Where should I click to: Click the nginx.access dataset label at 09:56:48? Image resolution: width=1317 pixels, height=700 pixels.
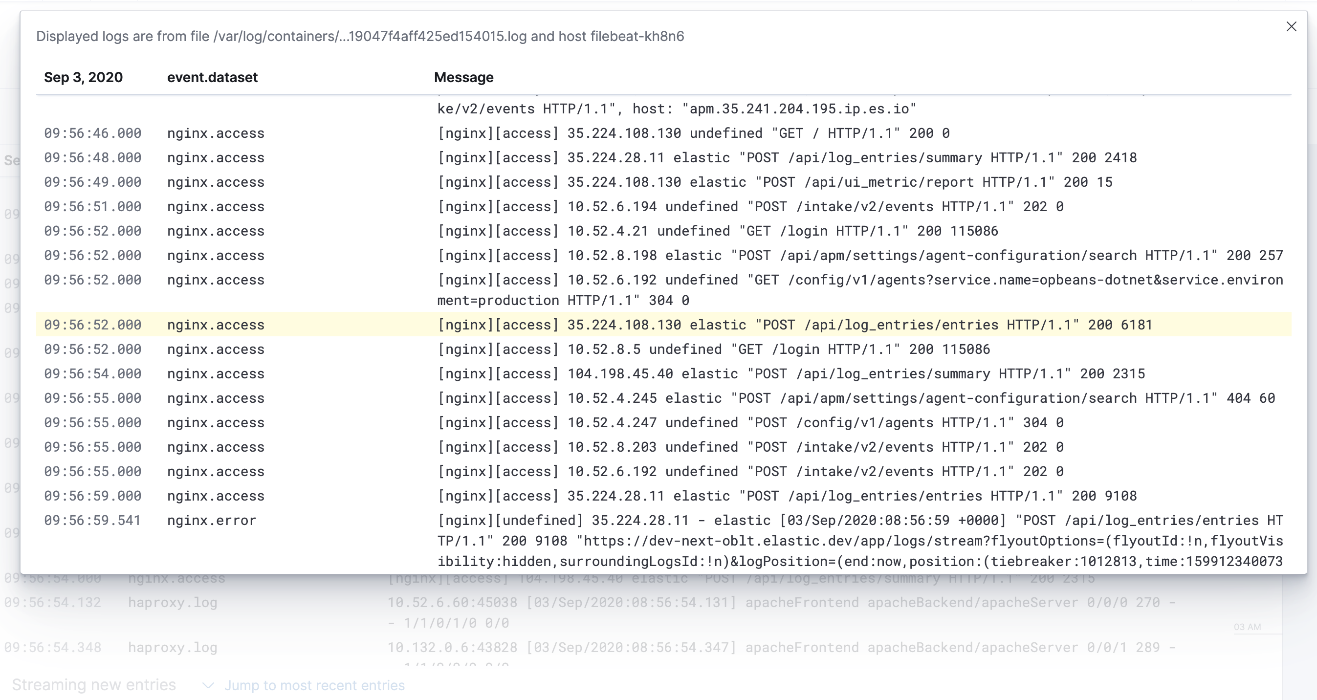click(x=216, y=157)
